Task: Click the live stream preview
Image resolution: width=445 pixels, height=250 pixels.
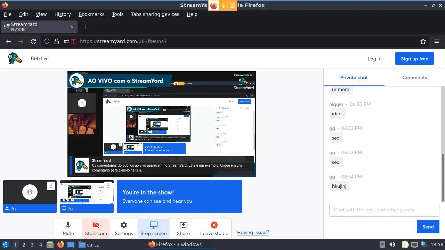Action: (x=162, y=124)
